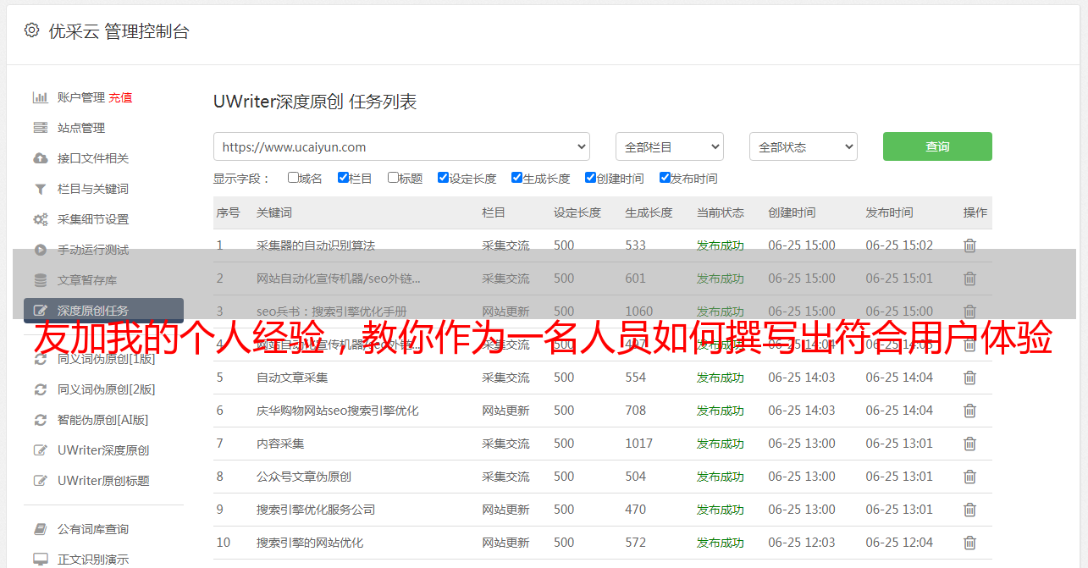Open the 全部状态 status dropdown
1088x568 pixels.
tap(803, 146)
